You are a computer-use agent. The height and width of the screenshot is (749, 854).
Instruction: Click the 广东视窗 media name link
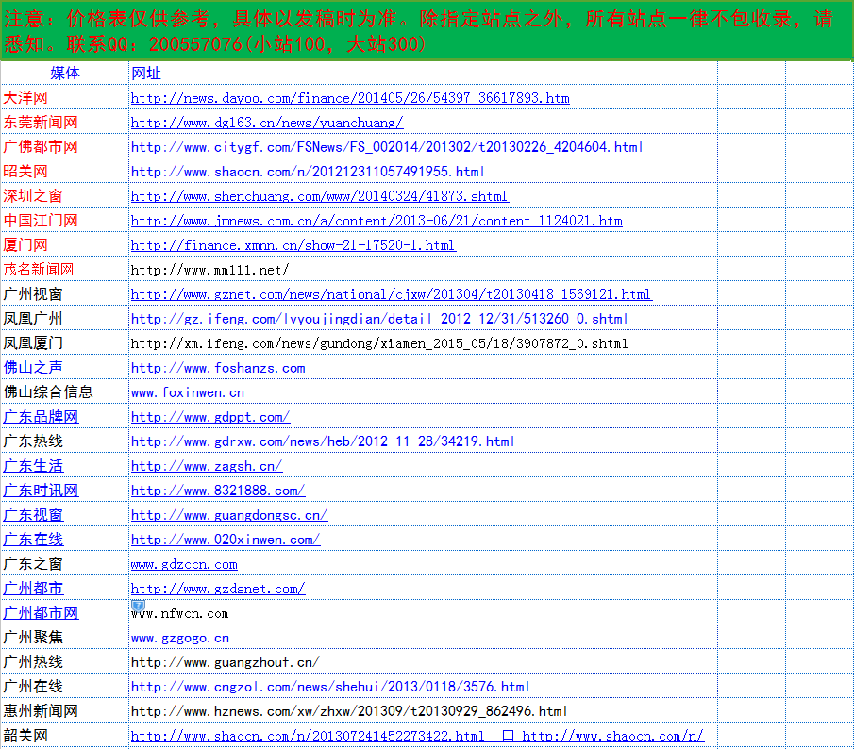pyautogui.click(x=33, y=514)
